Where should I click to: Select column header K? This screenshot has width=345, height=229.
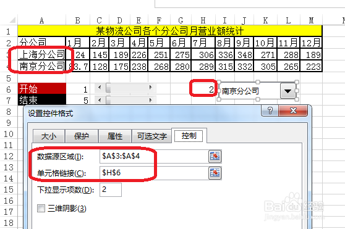coord(266,20)
